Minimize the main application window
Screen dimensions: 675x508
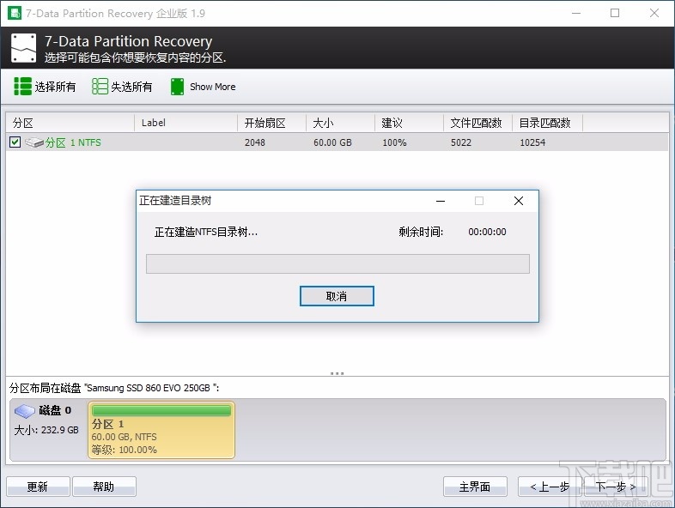(x=576, y=13)
